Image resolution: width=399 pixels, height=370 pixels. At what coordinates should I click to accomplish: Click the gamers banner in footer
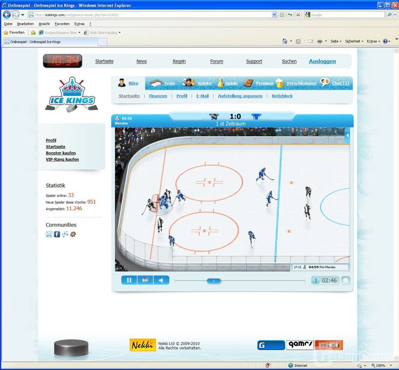pos(300,345)
